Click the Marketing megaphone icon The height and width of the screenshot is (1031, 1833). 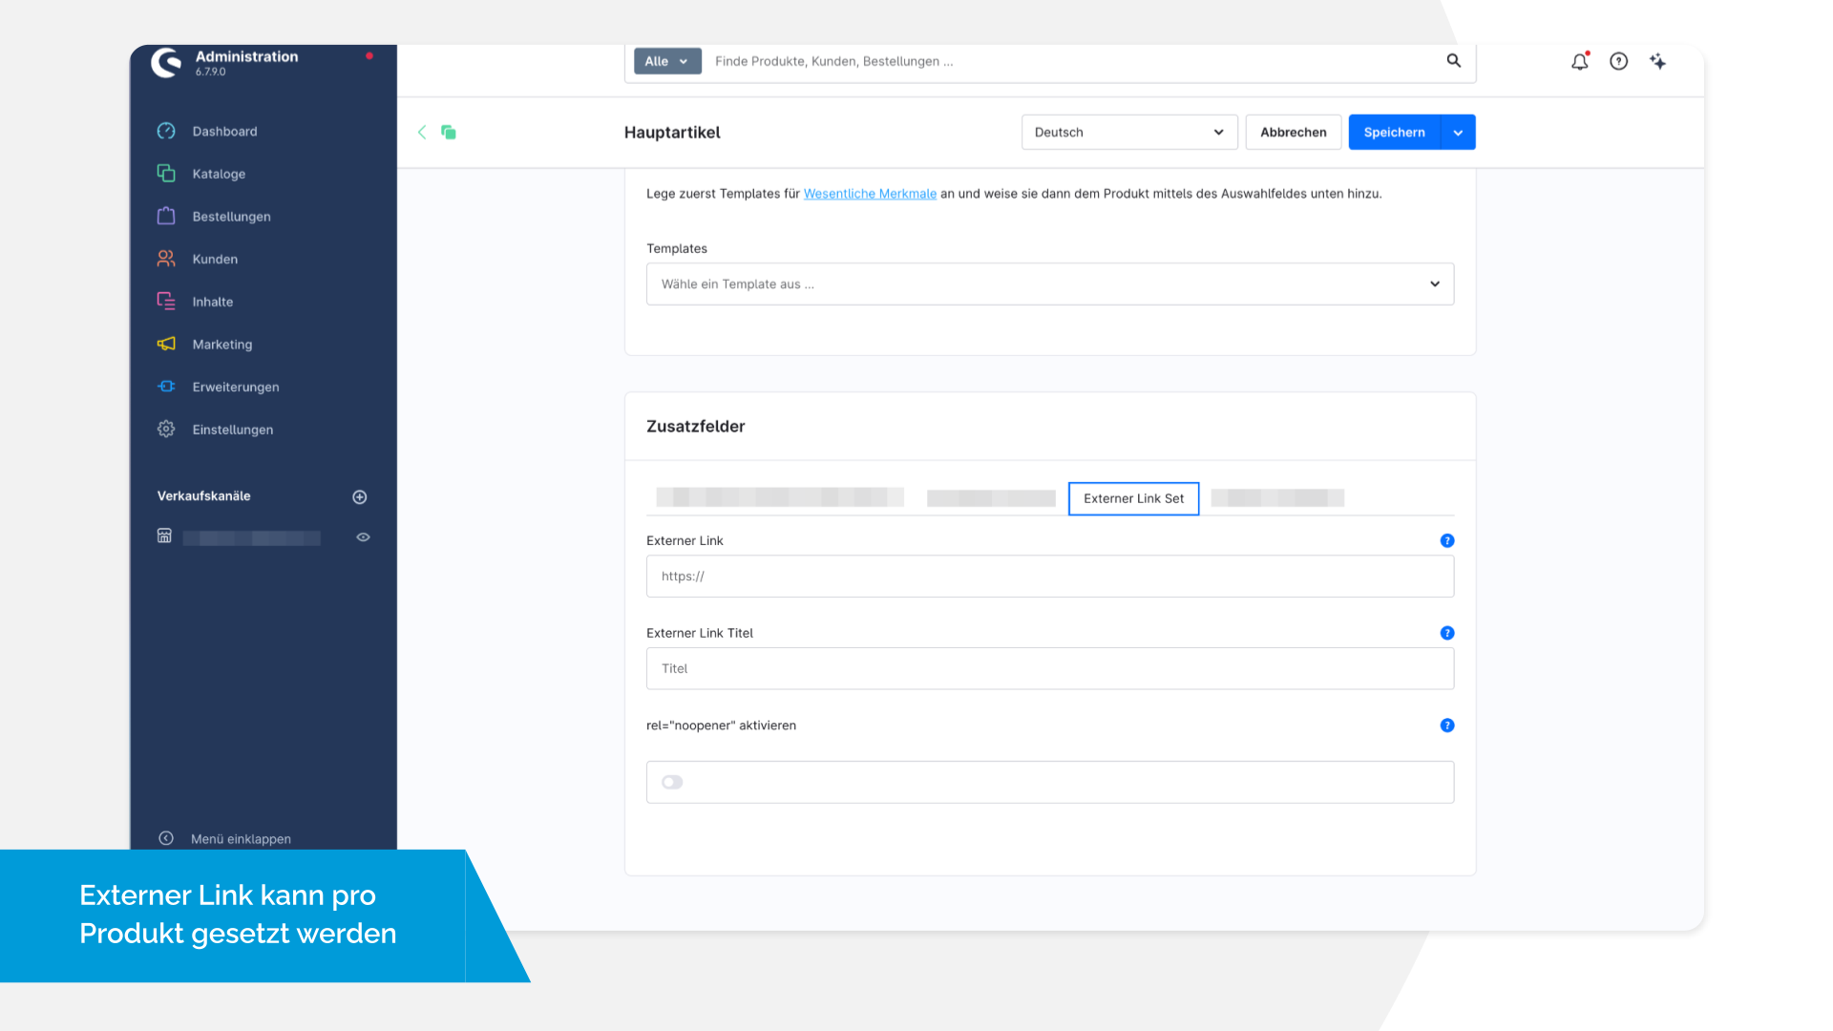pyautogui.click(x=166, y=344)
